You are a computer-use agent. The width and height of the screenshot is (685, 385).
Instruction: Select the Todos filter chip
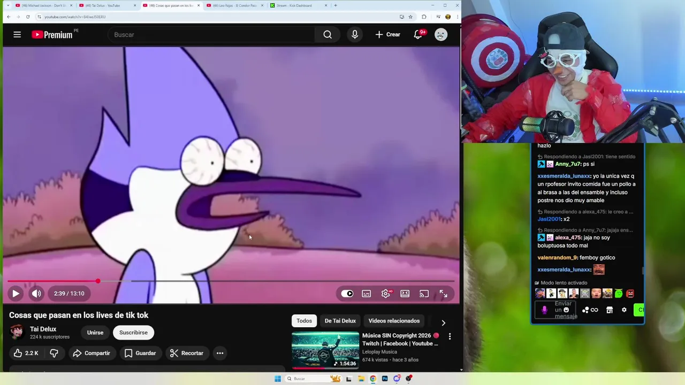click(304, 321)
